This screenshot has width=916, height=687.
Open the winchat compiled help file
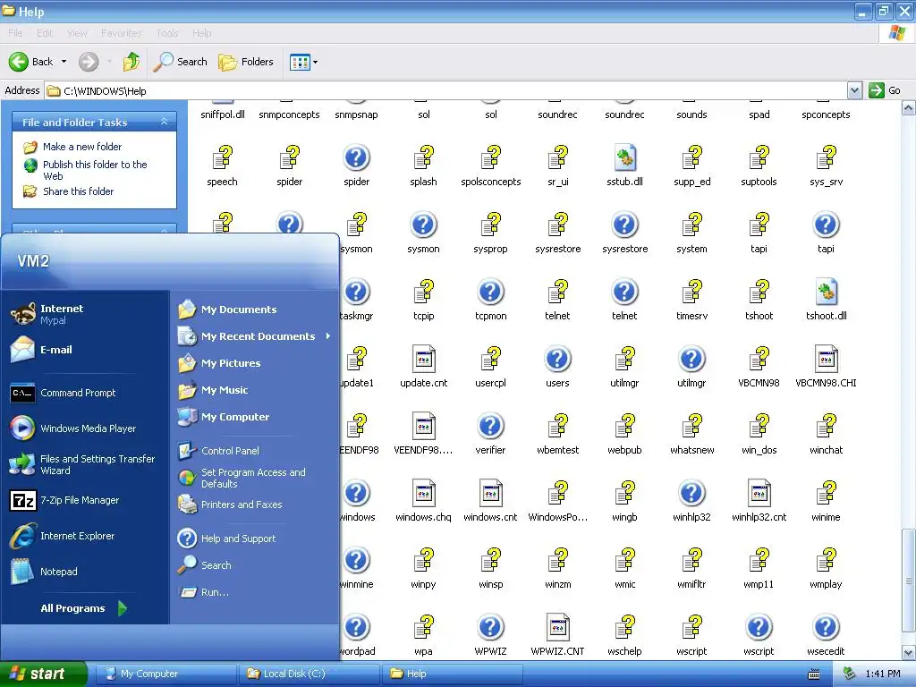pos(826,426)
